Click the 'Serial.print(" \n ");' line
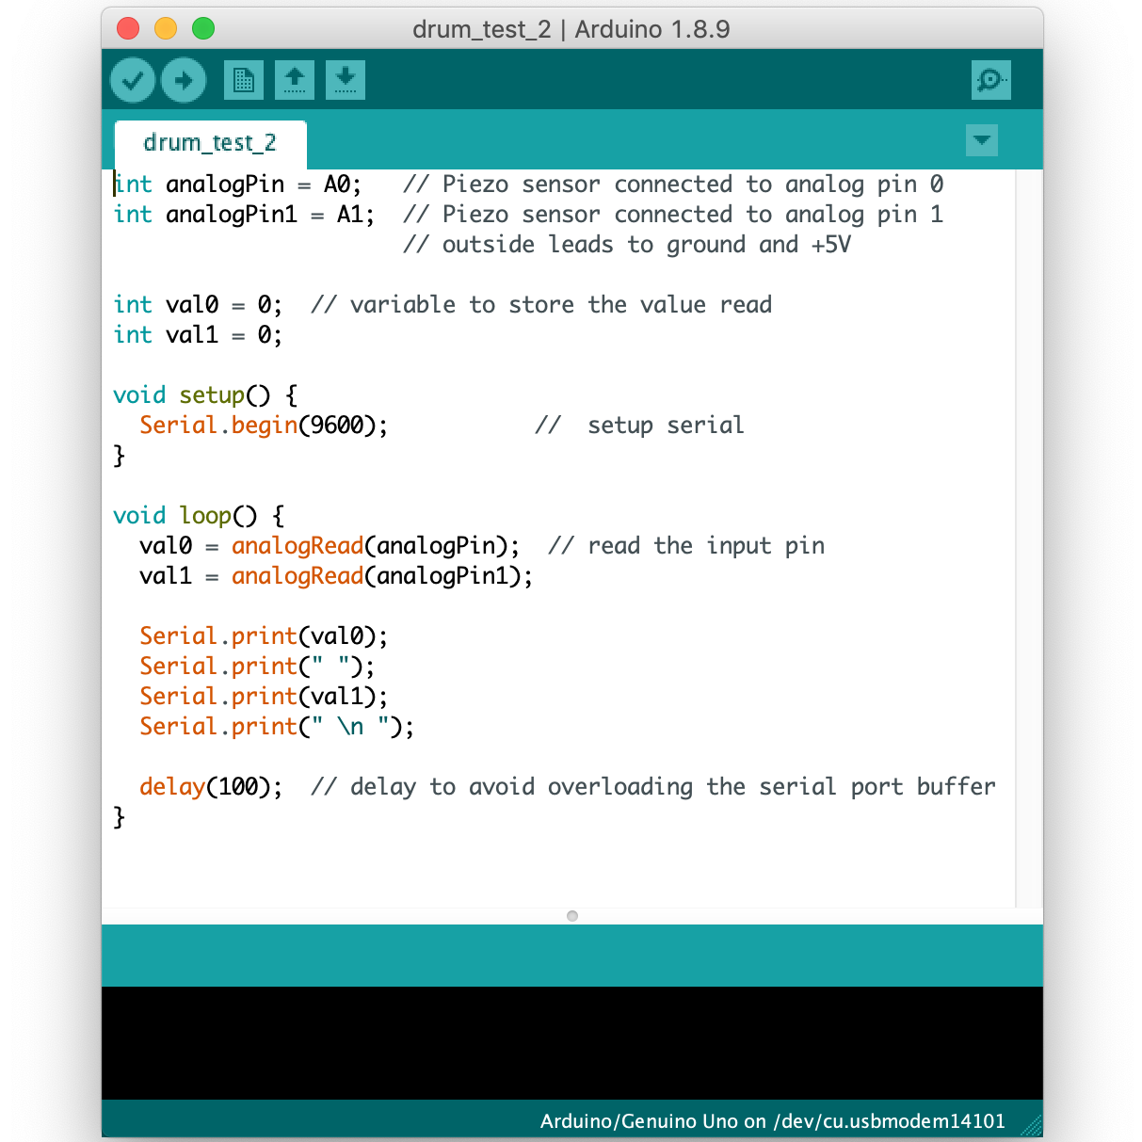Image resolution: width=1142 pixels, height=1142 pixels. 277,727
